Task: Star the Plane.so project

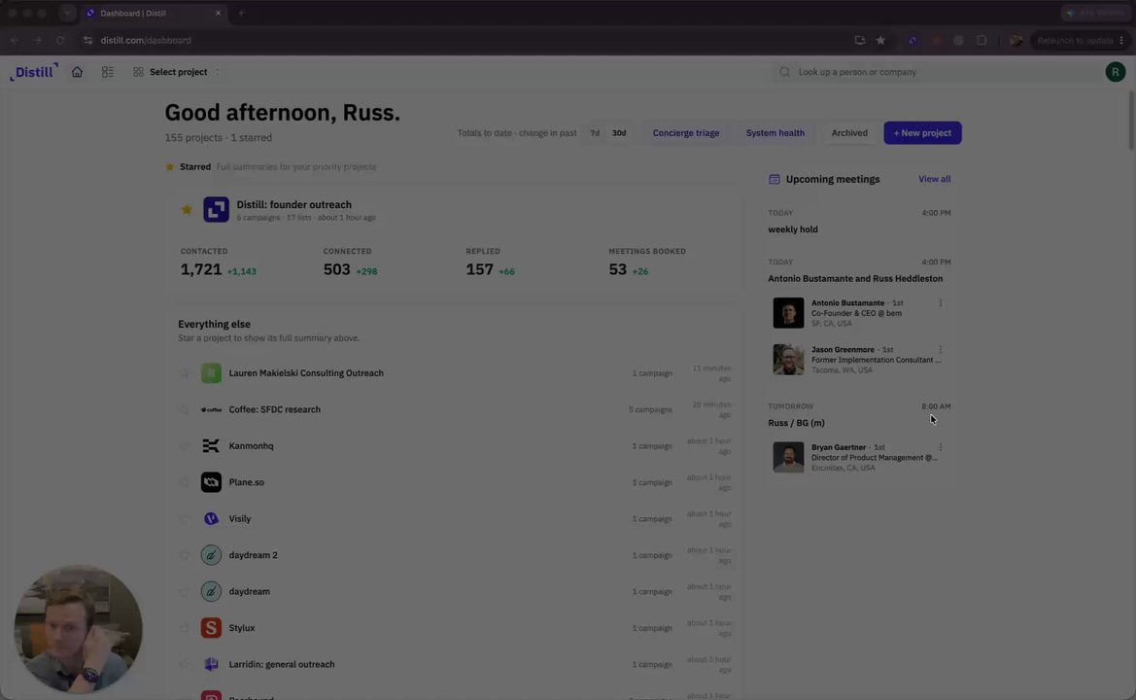Action: (184, 482)
